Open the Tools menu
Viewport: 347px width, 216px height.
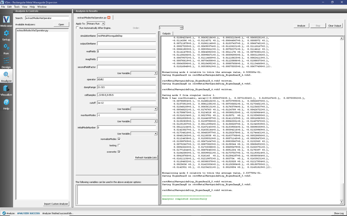(17, 6)
